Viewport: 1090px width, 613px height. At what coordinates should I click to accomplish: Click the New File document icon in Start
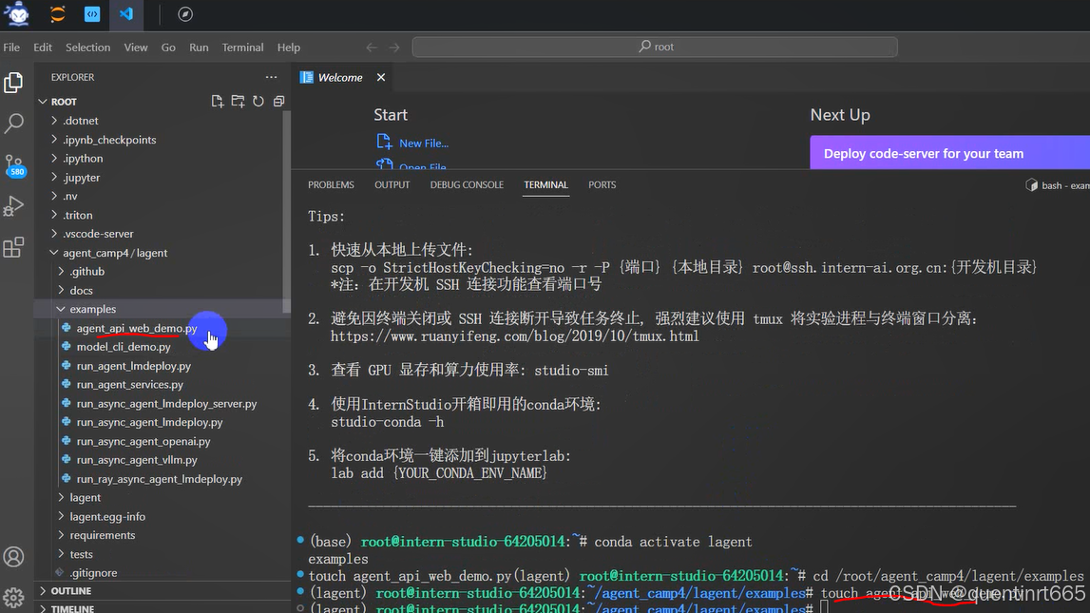[384, 142]
